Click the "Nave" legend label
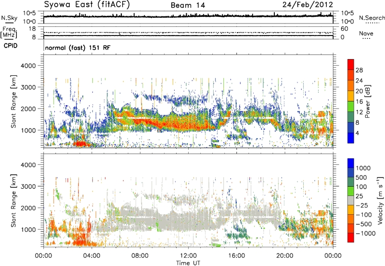 366,33
